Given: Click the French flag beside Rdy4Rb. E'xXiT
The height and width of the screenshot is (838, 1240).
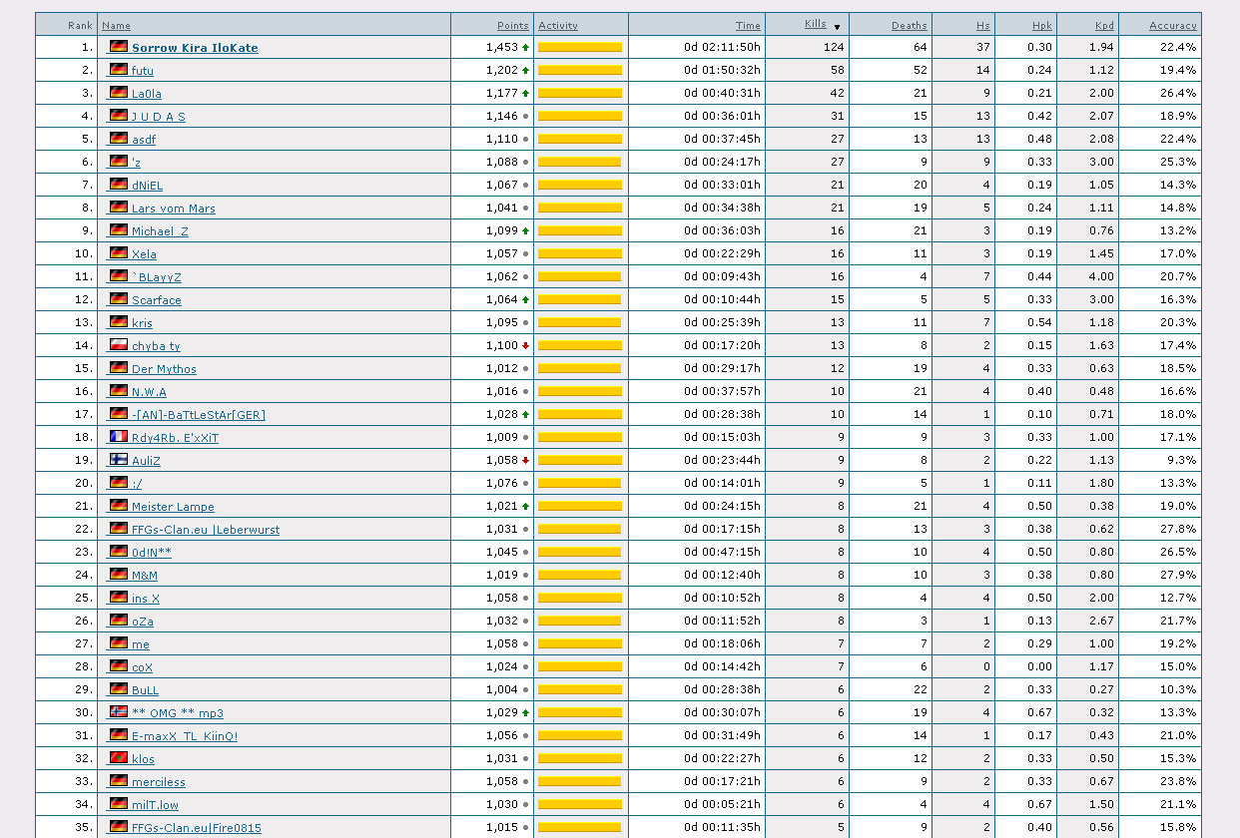Looking at the screenshot, I should (118, 437).
